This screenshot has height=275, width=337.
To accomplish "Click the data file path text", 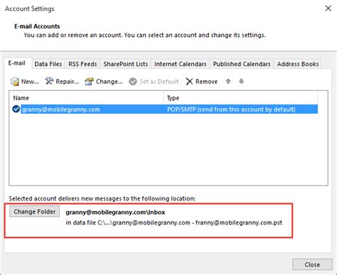I will (174, 223).
